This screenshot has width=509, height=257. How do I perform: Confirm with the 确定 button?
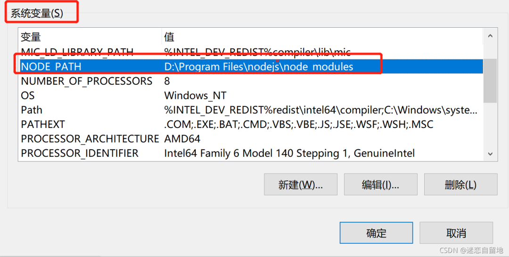(376, 233)
